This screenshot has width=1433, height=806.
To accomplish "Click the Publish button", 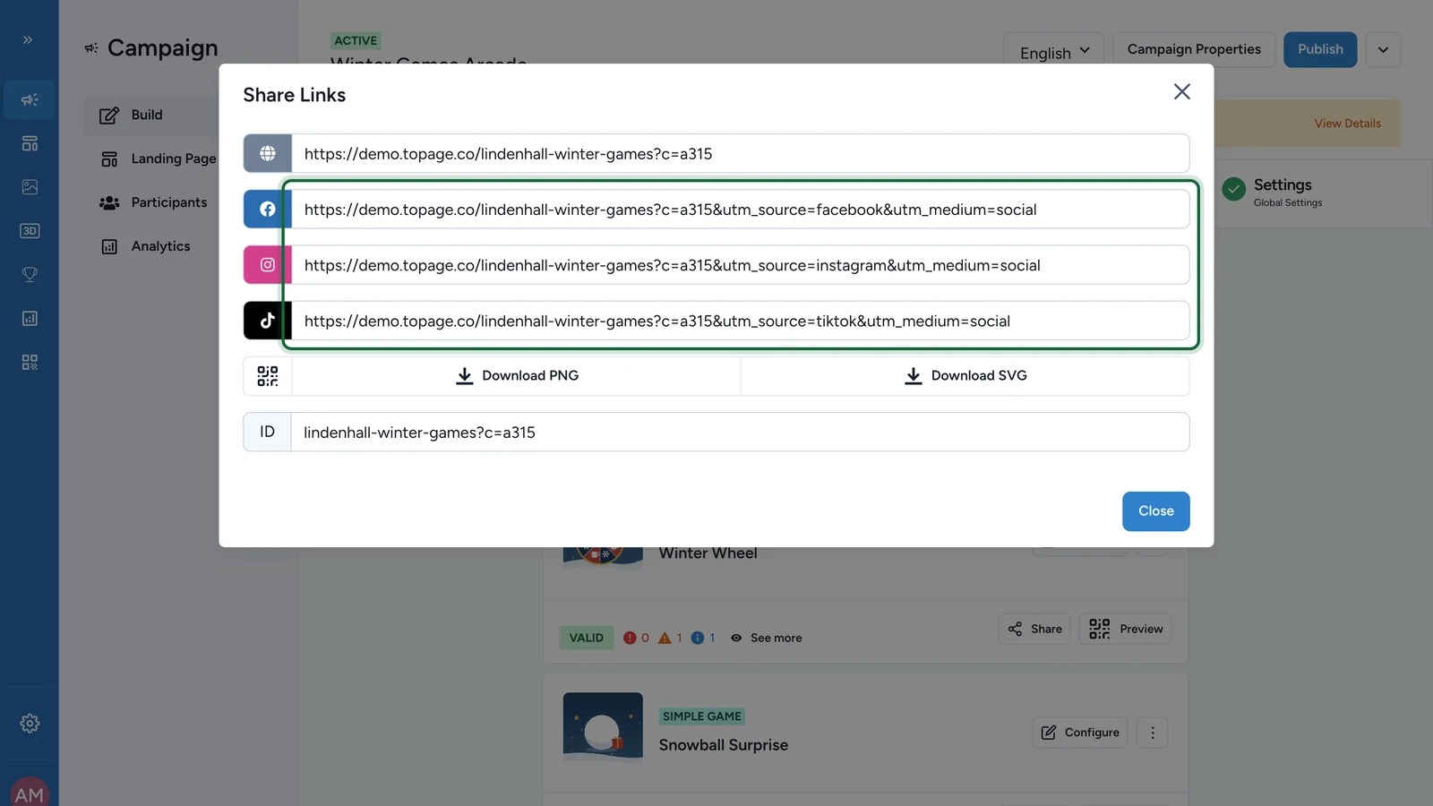I will pos(1320,49).
